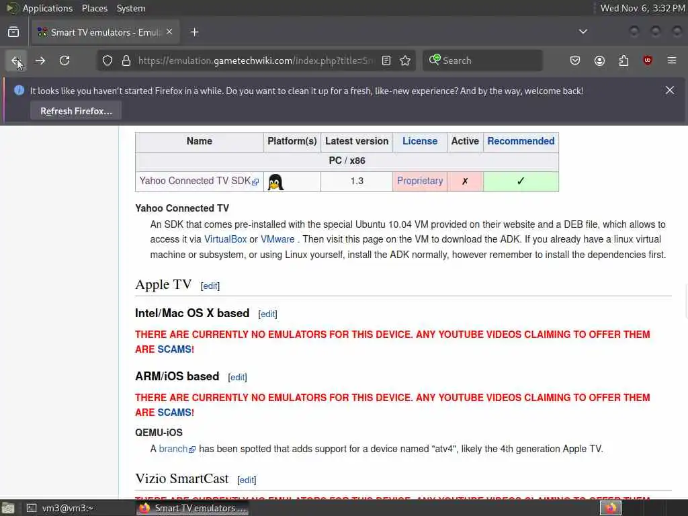Follow the VMware link
688x516 pixels.
tap(277, 239)
